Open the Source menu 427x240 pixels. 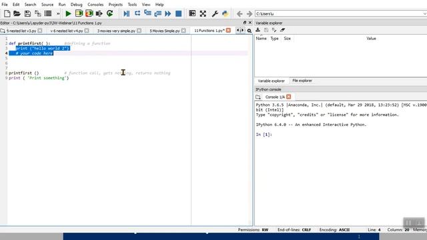[47, 5]
